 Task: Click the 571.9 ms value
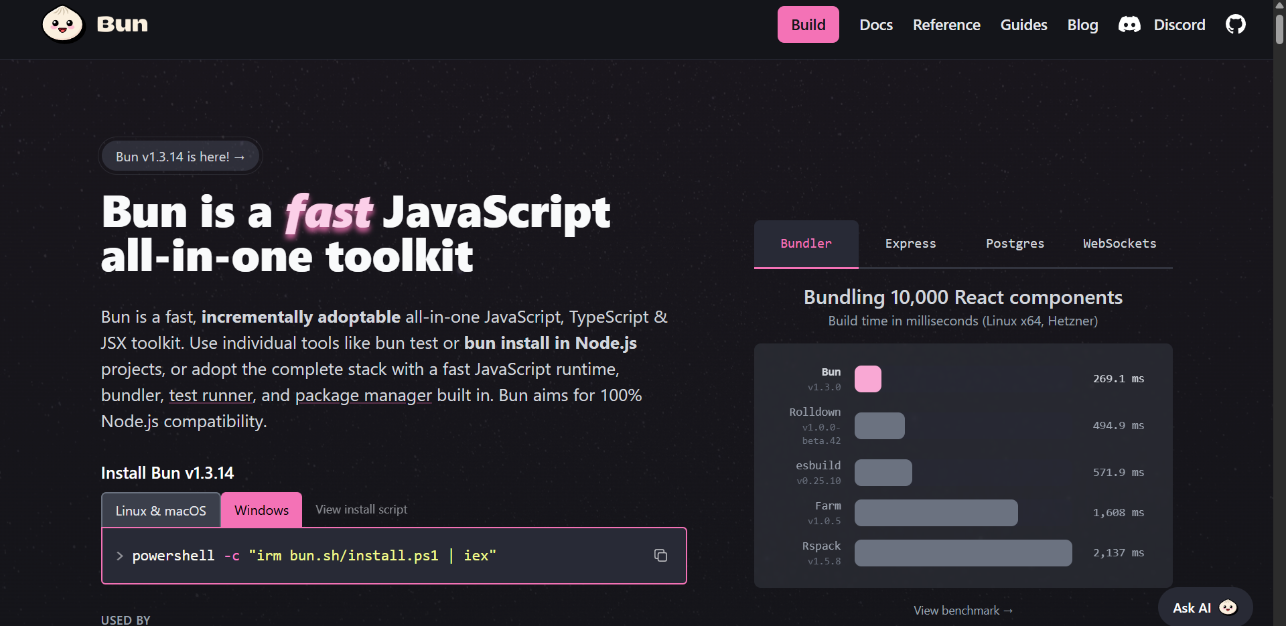coord(1119,473)
